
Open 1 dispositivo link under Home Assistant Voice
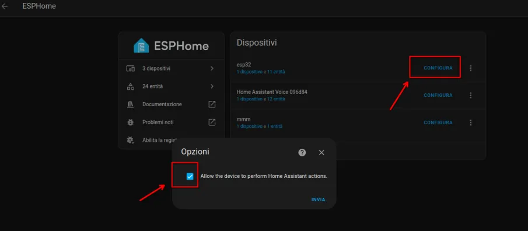249,99
